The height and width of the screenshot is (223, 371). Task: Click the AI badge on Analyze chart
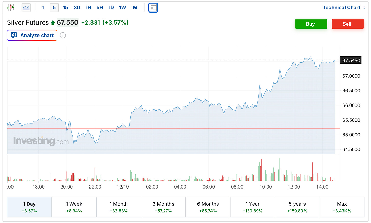14,35
